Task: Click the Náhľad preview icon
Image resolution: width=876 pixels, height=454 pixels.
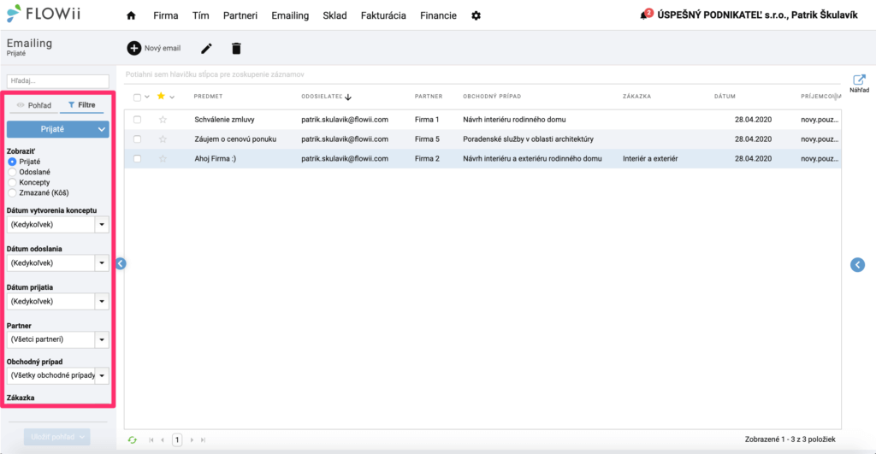Action: [859, 83]
